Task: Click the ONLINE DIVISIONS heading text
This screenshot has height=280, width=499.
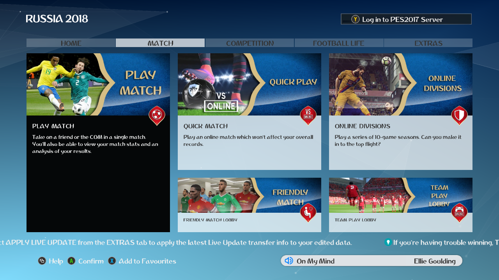Action: tap(362, 126)
